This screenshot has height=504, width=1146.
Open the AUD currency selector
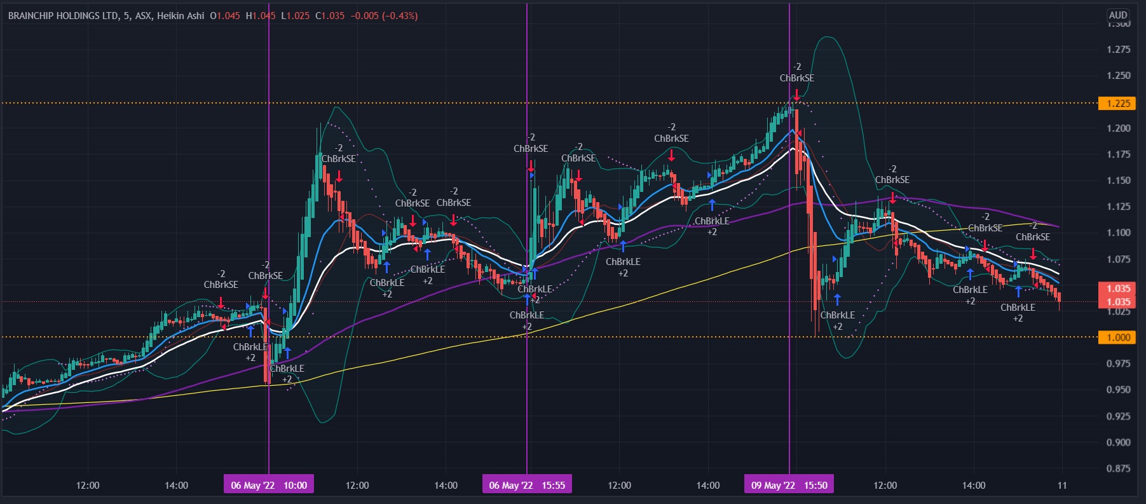[x=1117, y=15]
